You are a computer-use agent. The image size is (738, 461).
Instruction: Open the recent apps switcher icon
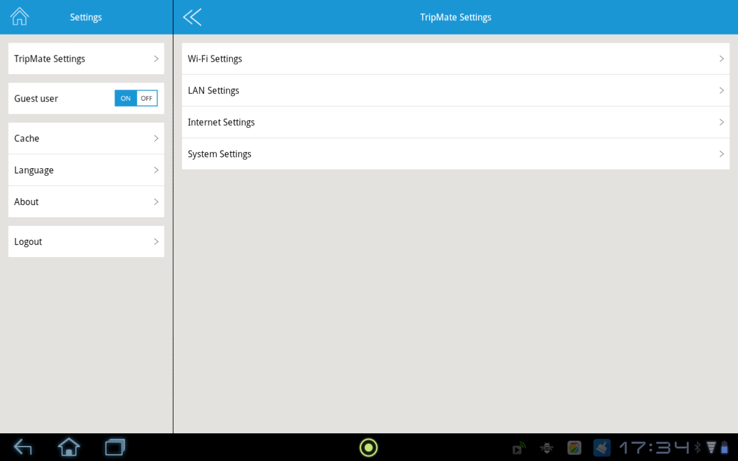(115, 447)
